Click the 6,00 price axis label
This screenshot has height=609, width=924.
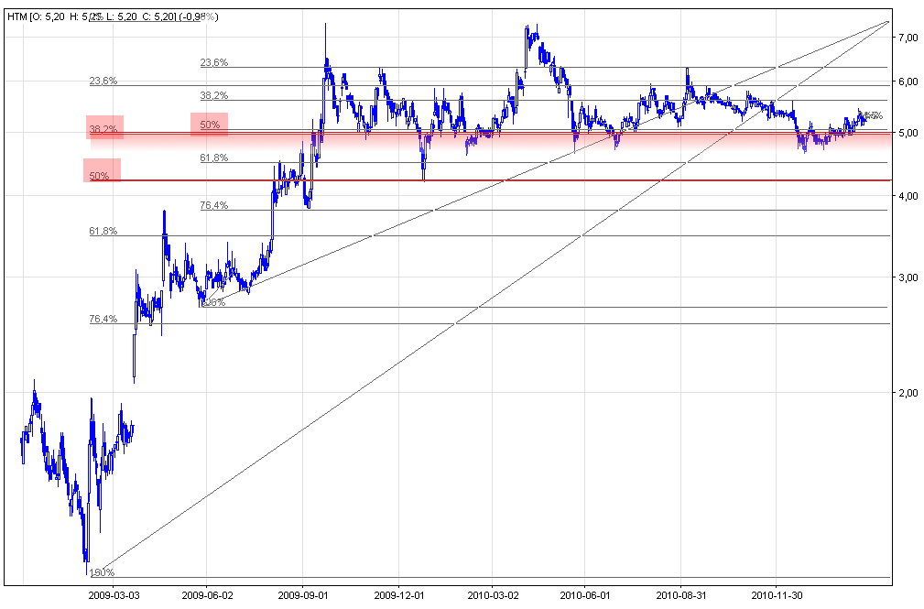[908, 82]
